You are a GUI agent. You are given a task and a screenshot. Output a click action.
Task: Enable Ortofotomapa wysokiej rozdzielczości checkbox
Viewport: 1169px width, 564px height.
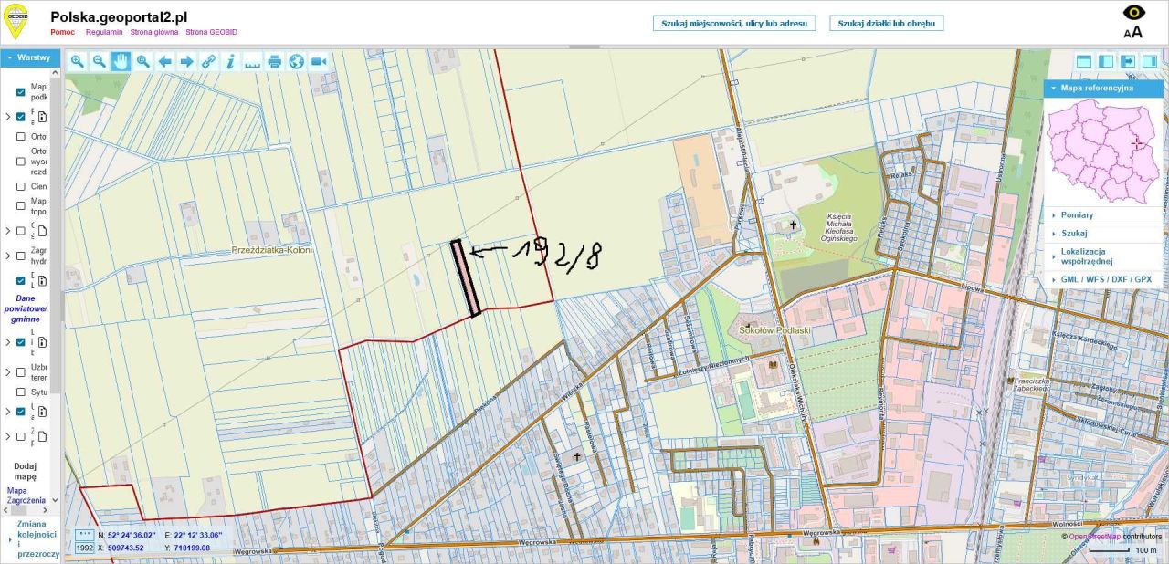click(x=21, y=162)
